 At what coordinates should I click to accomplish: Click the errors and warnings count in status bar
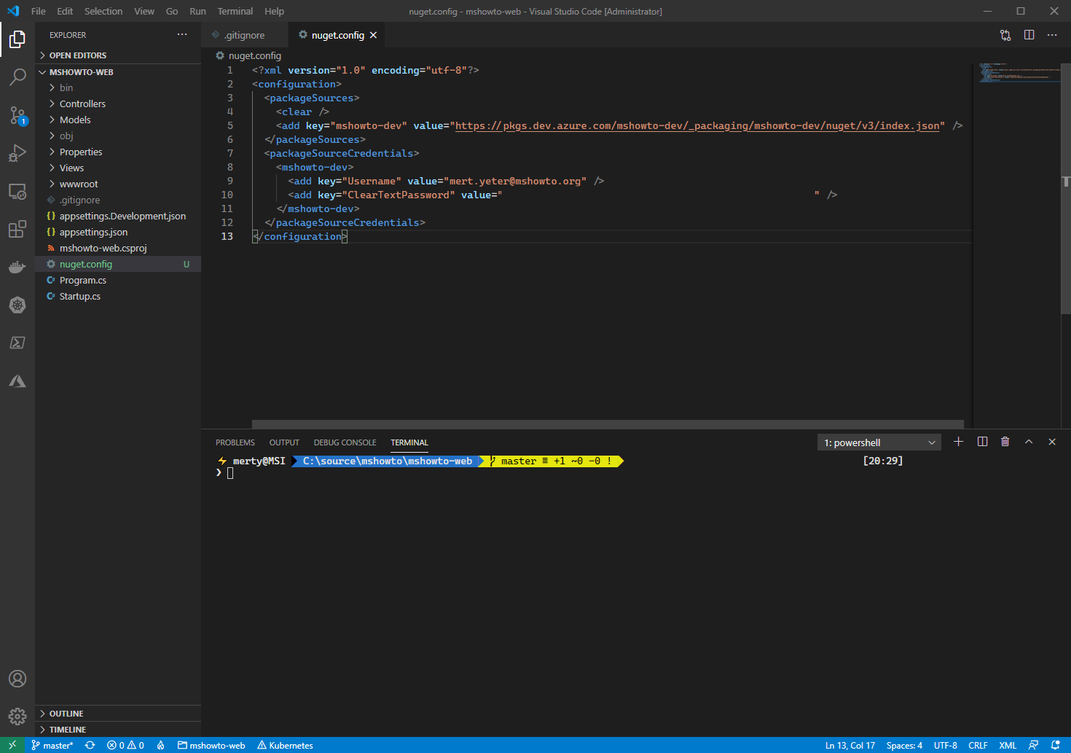tap(125, 745)
